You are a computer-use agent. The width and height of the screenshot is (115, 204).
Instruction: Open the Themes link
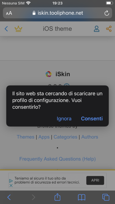[x=26, y=137]
